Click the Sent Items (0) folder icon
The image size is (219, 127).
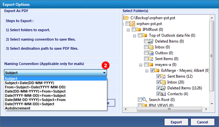click(151, 59)
